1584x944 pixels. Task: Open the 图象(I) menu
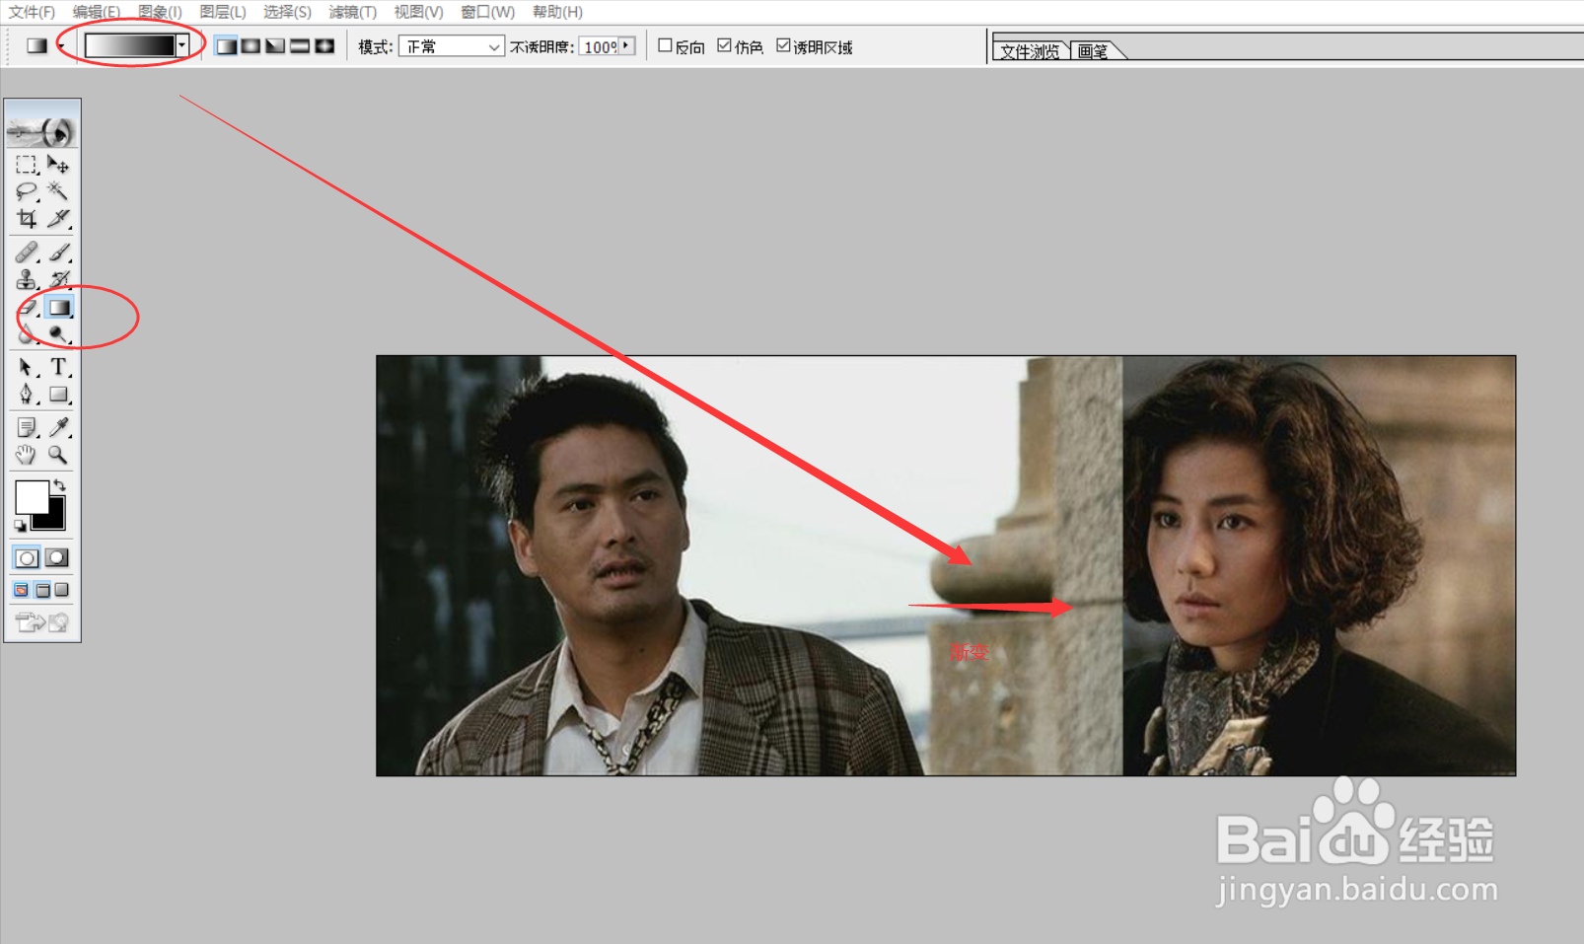click(x=161, y=12)
